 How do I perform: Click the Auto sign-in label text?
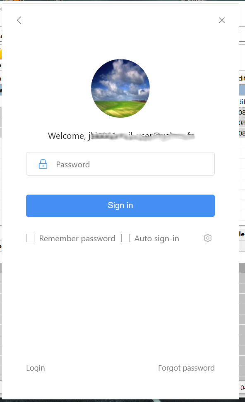tap(157, 239)
